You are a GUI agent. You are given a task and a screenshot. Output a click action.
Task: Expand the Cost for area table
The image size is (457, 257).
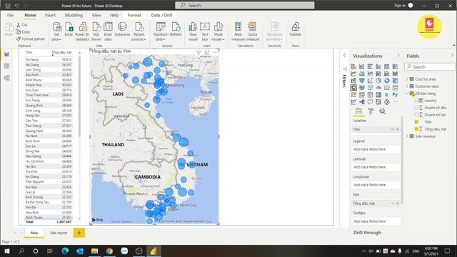click(407, 79)
